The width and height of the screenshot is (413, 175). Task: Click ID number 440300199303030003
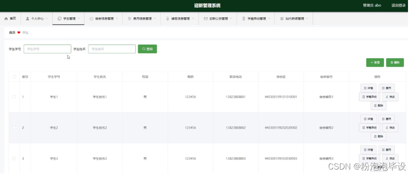[x=281, y=159]
